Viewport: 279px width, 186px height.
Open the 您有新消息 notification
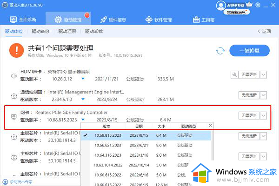237,12
